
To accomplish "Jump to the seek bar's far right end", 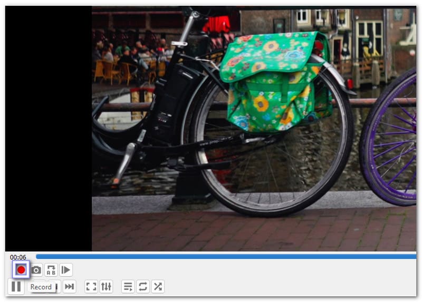I will 414,257.
